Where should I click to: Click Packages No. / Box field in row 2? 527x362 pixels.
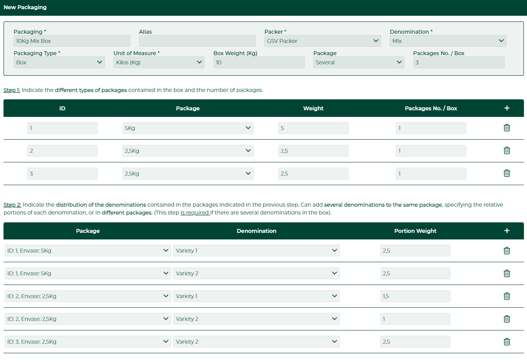coord(431,151)
